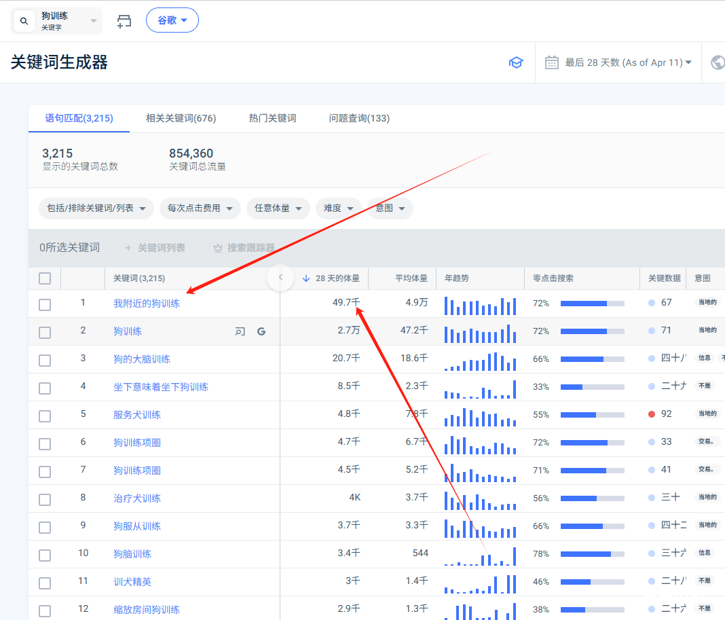Click zero-click bar for 我附近的狗训练 72%

[593, 304]
